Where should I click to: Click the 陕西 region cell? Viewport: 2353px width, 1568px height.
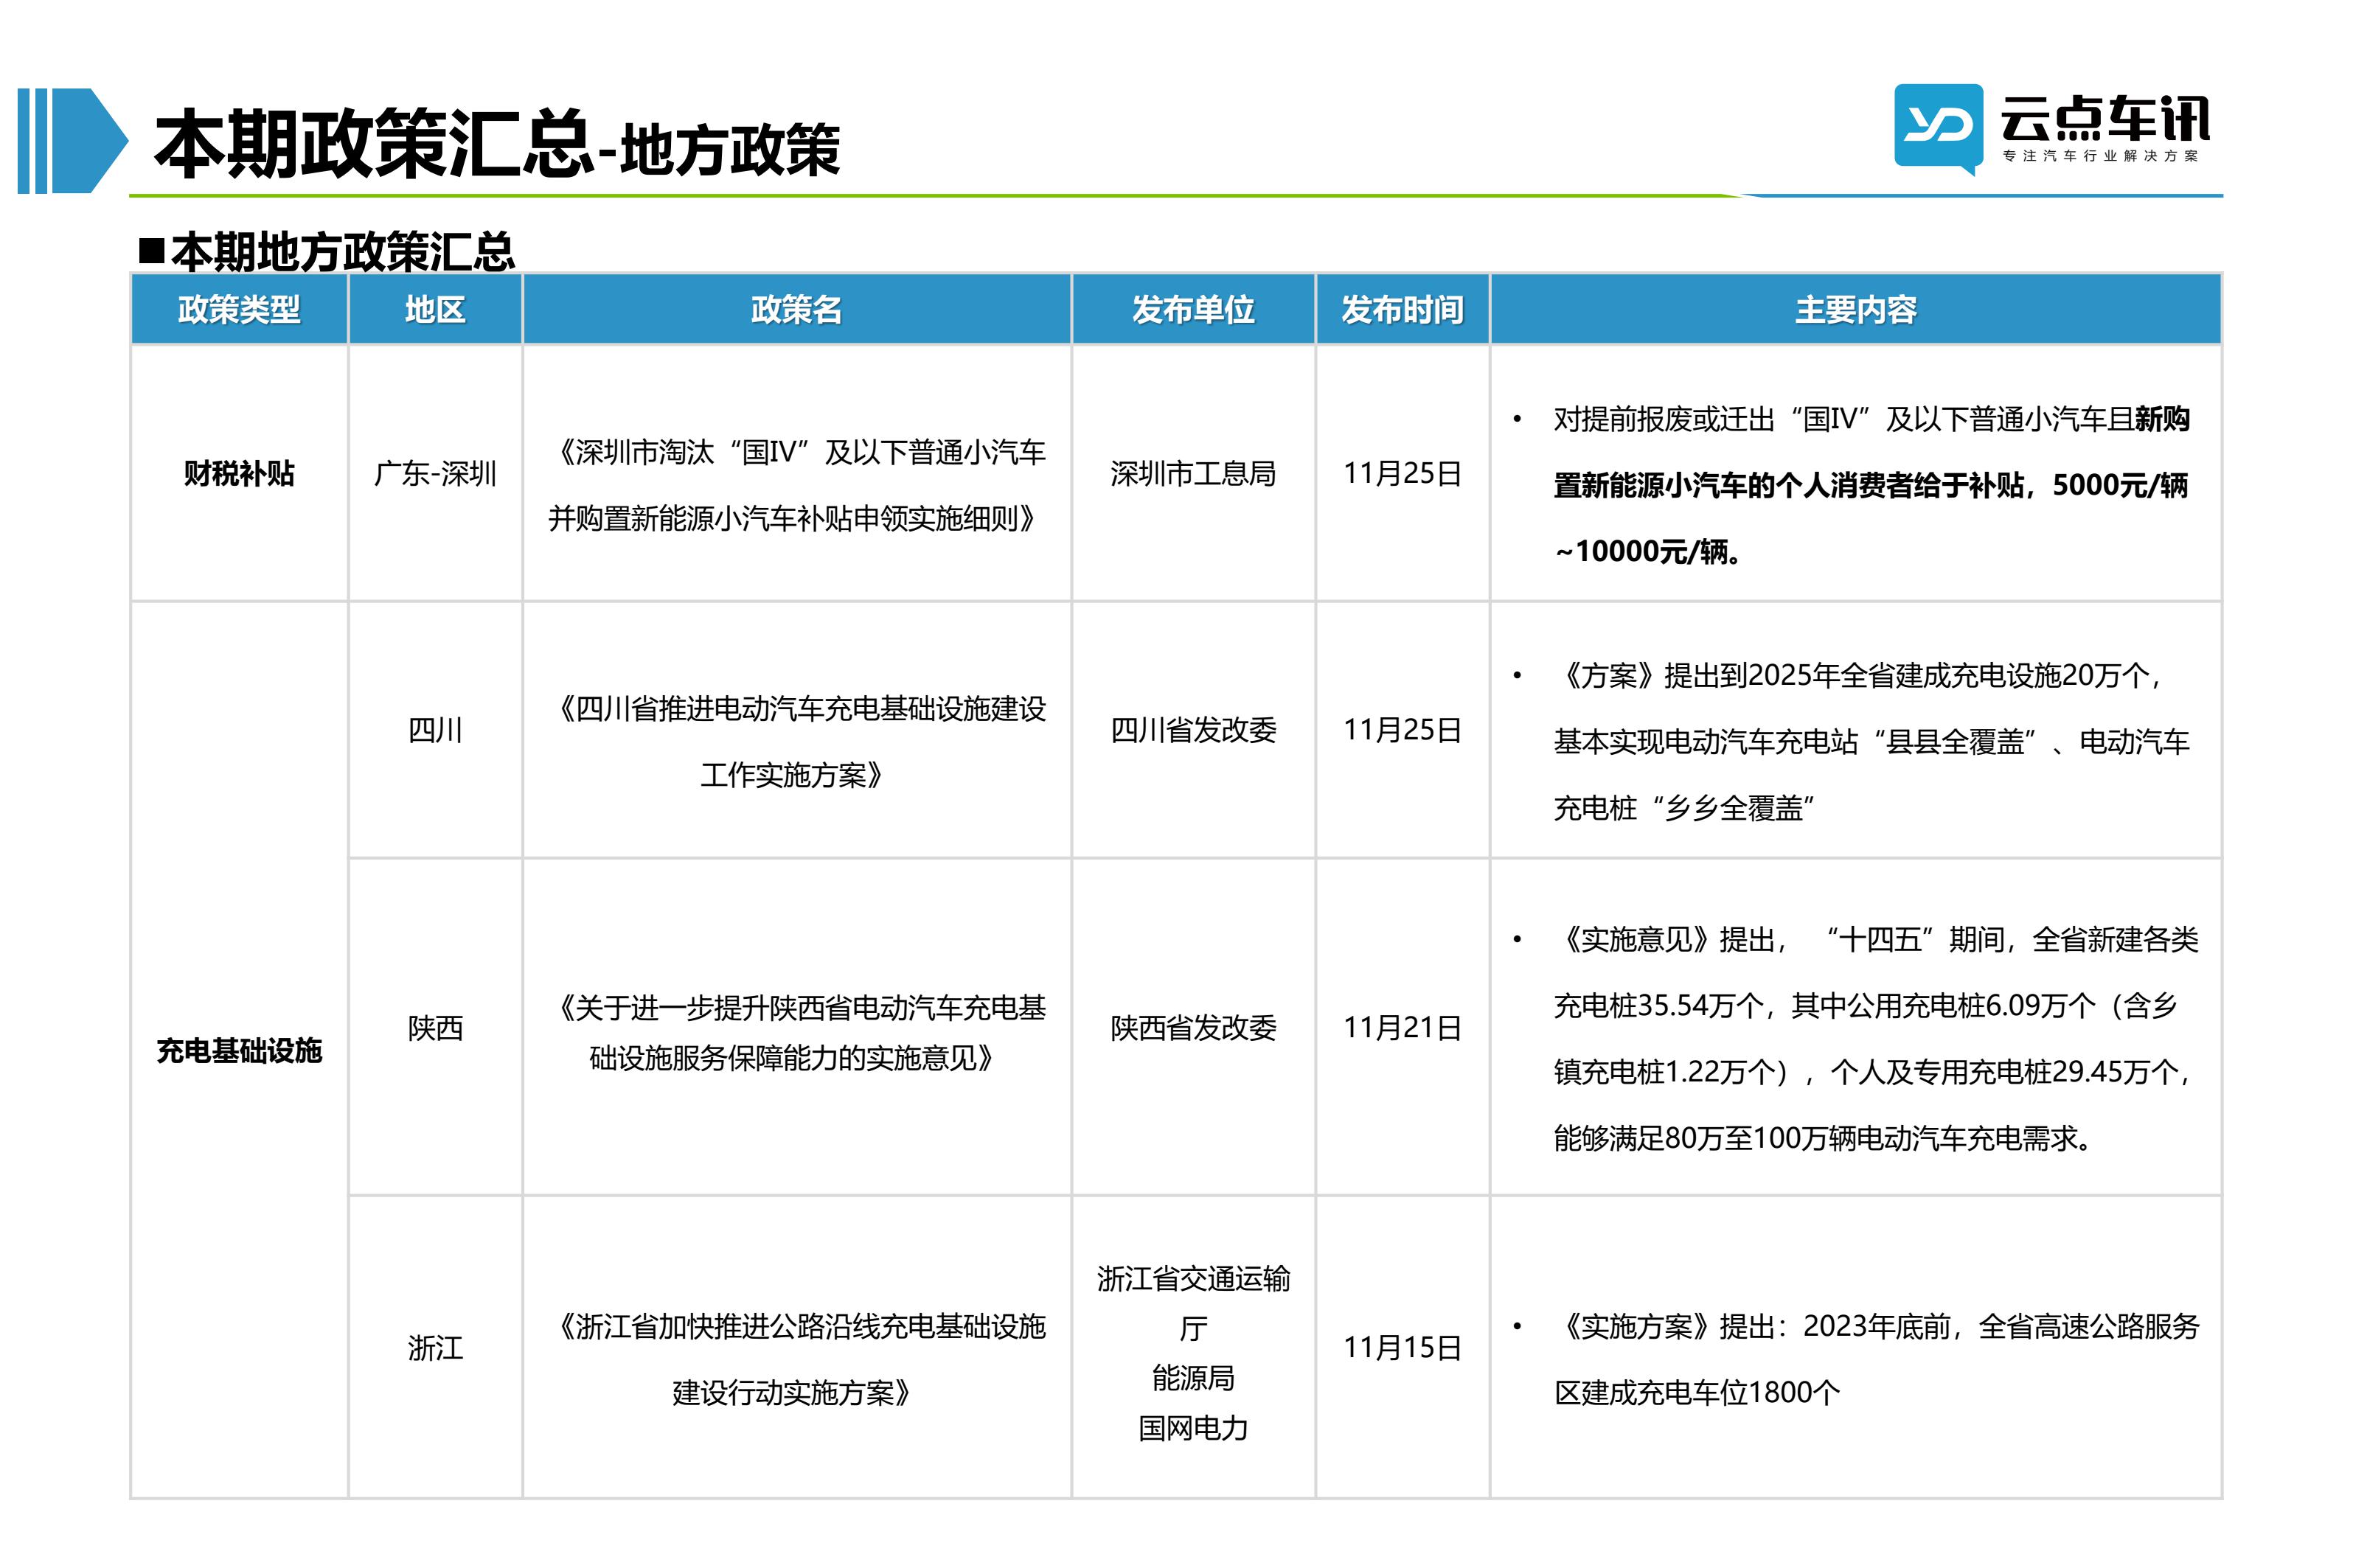(x=435, y=1027)
